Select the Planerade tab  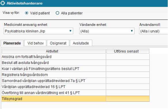[x=12, y=43]
